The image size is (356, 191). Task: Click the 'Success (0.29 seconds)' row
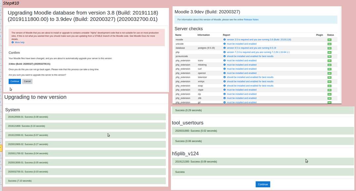263,110
